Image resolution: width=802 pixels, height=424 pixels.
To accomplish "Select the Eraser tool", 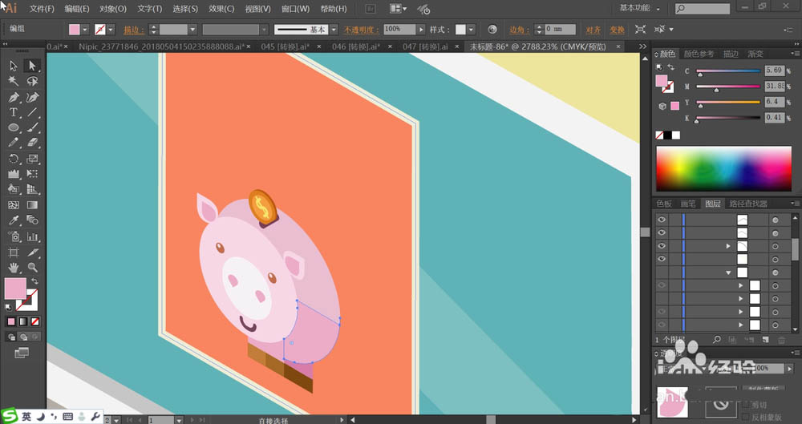I will click(32, 143).
